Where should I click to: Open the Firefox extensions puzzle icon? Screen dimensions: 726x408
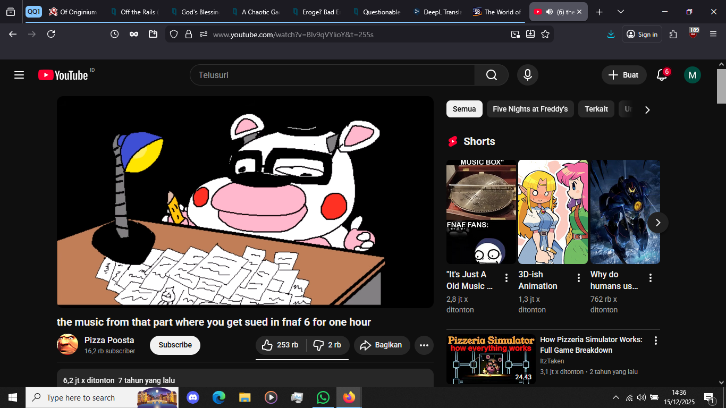pos(673,34)
